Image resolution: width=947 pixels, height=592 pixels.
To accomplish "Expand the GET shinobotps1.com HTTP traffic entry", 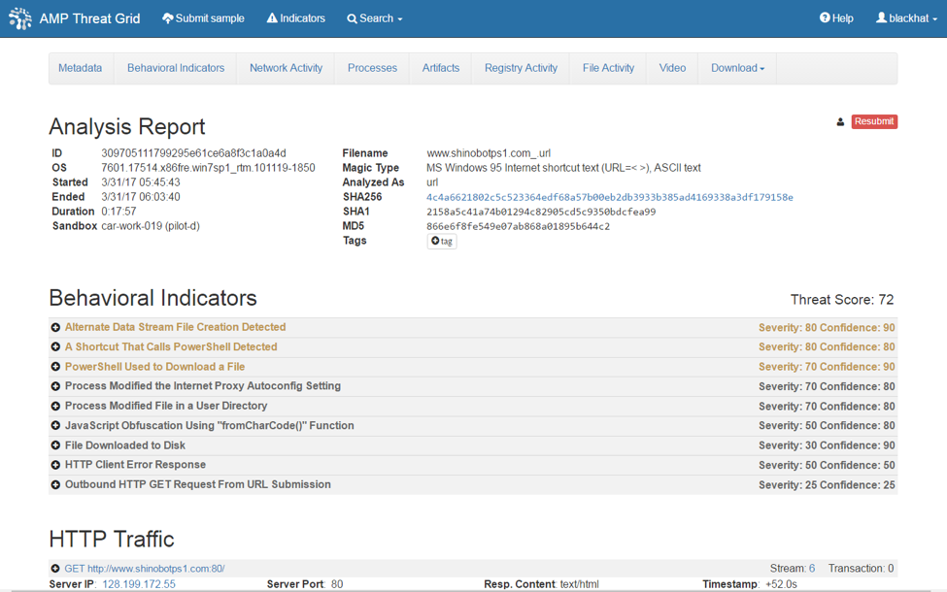I will pos(144,569).
